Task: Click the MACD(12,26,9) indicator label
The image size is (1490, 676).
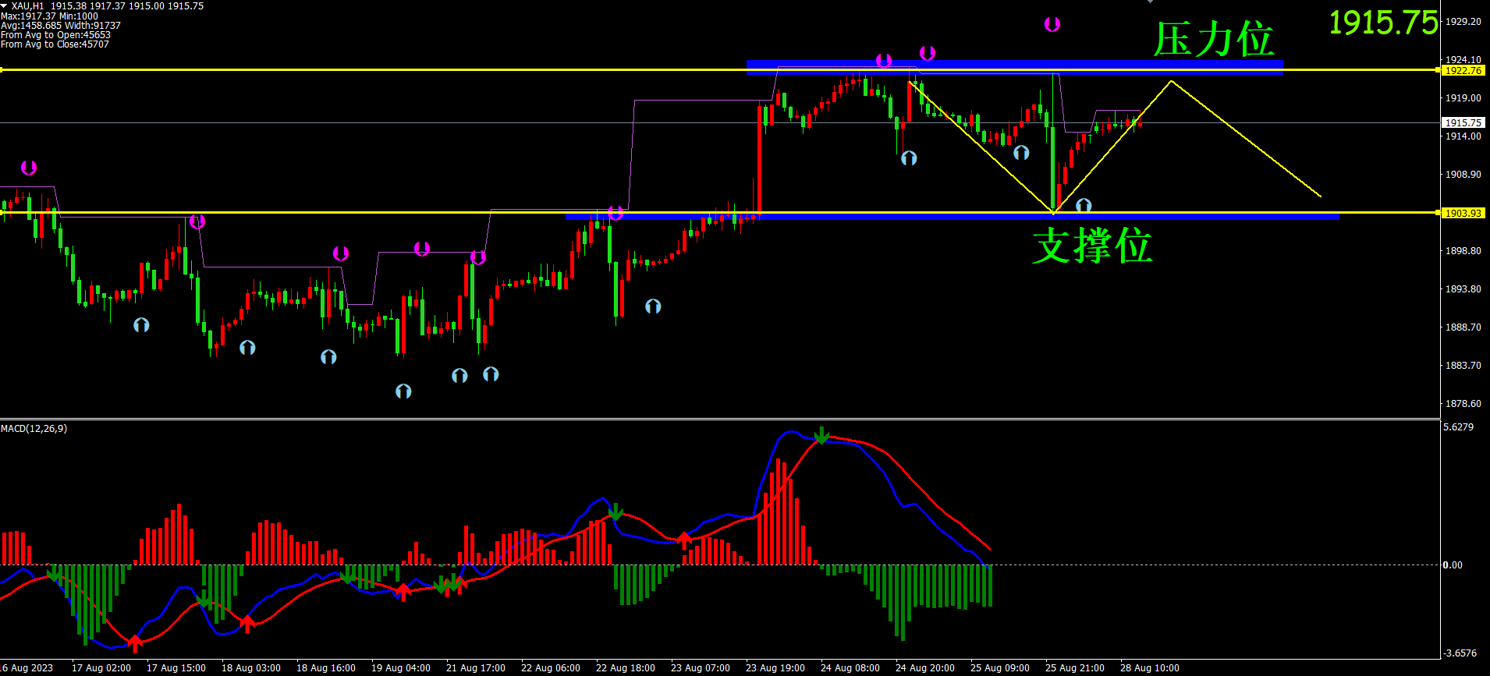Action: (34, 429)
